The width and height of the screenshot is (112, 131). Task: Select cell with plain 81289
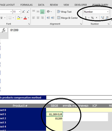55,118
